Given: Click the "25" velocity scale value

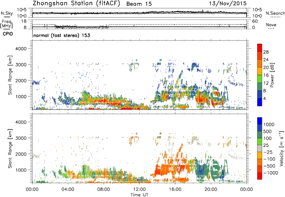Looking at the screenshot, I should point(266,145).
